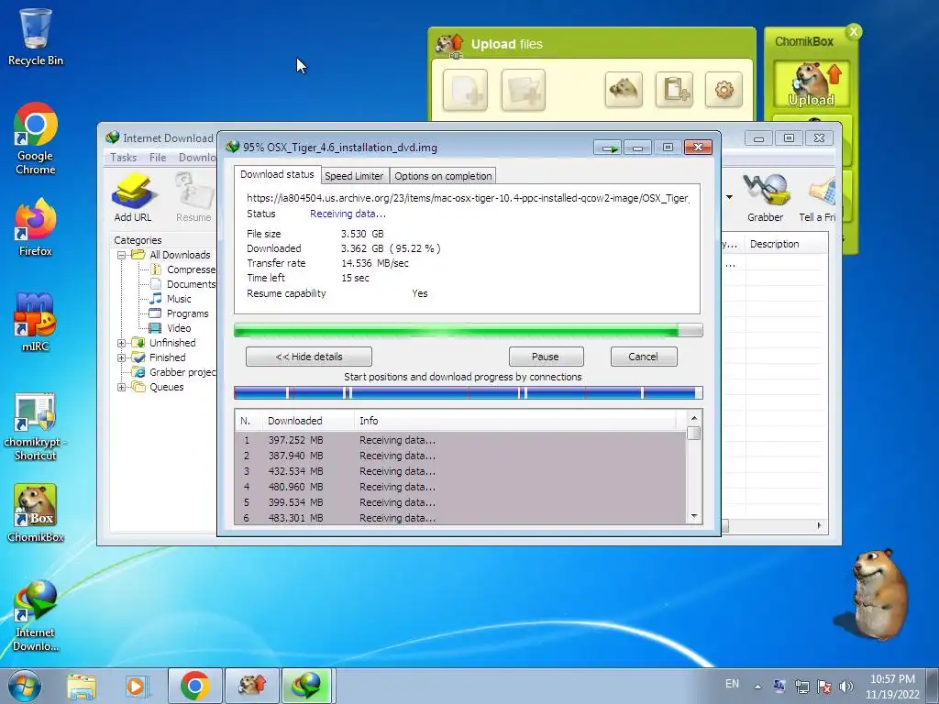
Task: Click the clipboard paste icon in Upload files
Action: [674, 91]
